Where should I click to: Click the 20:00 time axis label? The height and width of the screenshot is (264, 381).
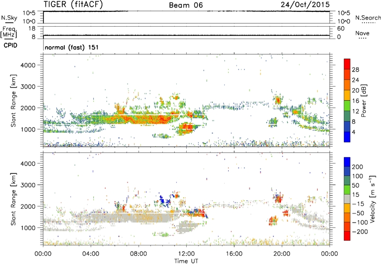(x=282, y=254)
